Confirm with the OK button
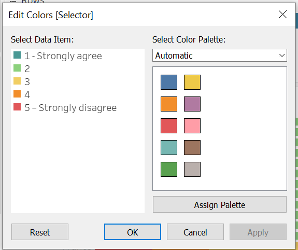The image size is (298, 250). point(133,232)
